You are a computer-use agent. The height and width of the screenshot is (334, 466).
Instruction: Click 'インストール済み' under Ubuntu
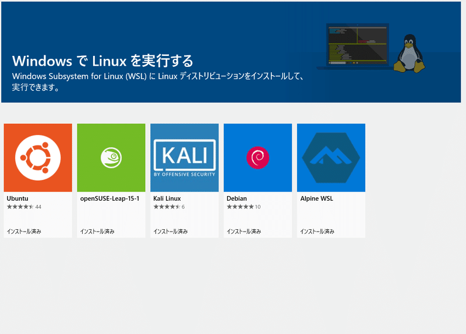pyautogui.click(x=24, y=231)
